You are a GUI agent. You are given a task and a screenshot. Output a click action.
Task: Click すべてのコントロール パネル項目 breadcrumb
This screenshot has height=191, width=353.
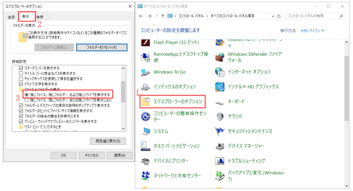(232, 16)
